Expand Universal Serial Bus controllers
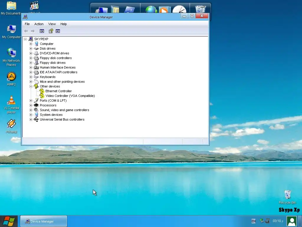Image resolution: width=302 pixels, height=227 pixels. click(31, 119)
